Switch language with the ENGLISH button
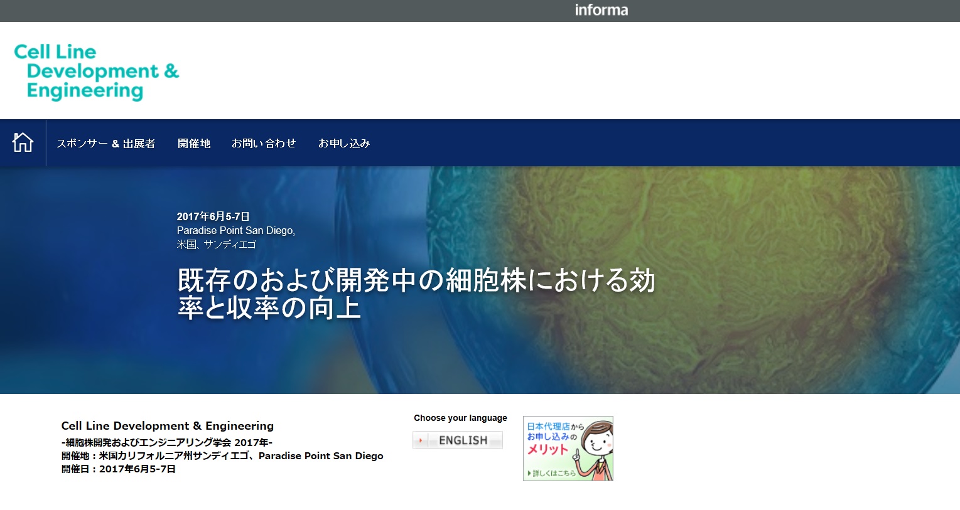 pyautogui.click(x=458, y=440)
